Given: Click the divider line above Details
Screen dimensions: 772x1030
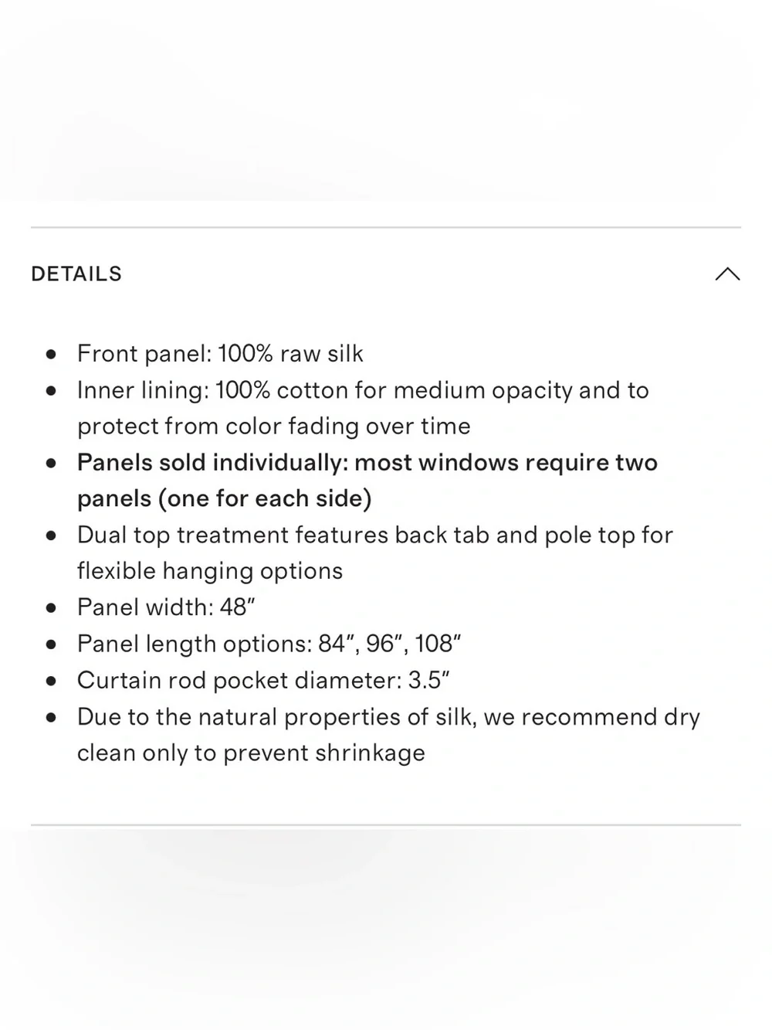Looking at the screenshot, I should point(386,227).
